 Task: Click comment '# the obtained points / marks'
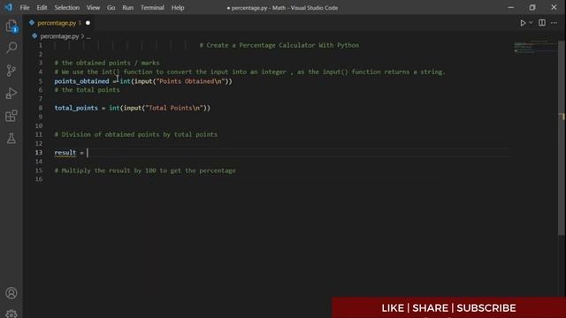click(x=107, y=63)
